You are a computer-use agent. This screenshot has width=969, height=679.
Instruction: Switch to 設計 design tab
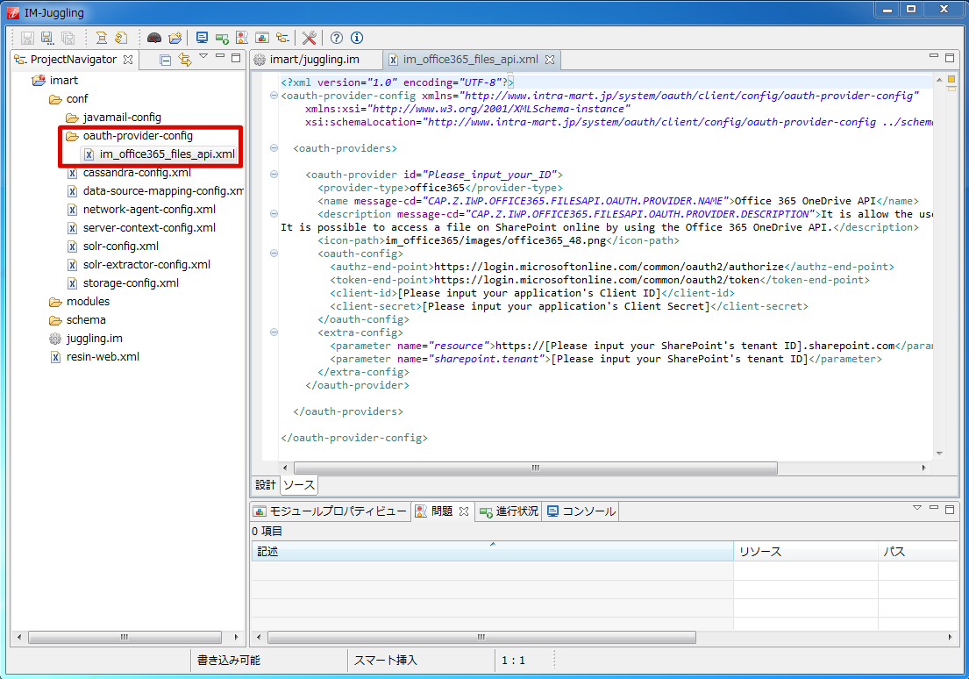pyautogui.click(x=266, y=485)
